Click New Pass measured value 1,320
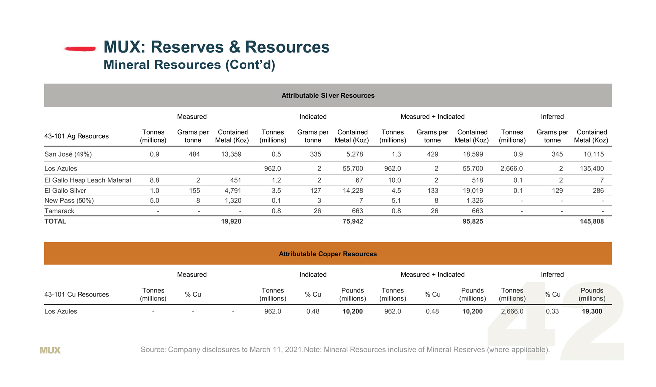The image size is (656, 387). 233,201
